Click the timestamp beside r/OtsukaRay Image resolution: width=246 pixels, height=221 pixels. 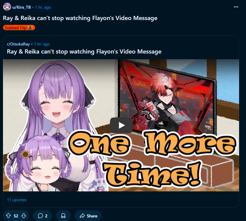42,44
